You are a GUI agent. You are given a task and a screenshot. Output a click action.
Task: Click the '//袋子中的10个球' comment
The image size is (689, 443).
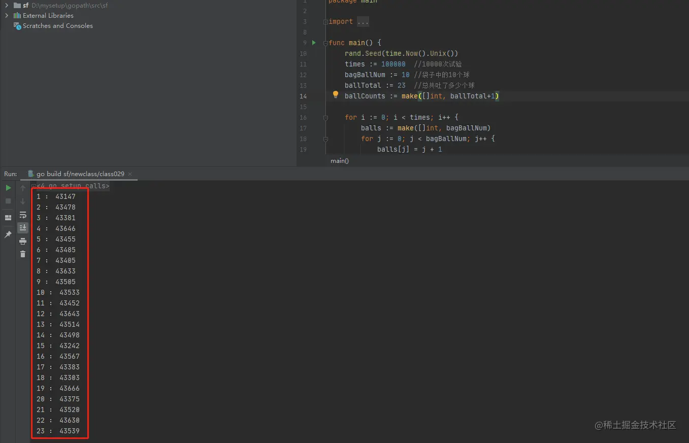[442, 75]
